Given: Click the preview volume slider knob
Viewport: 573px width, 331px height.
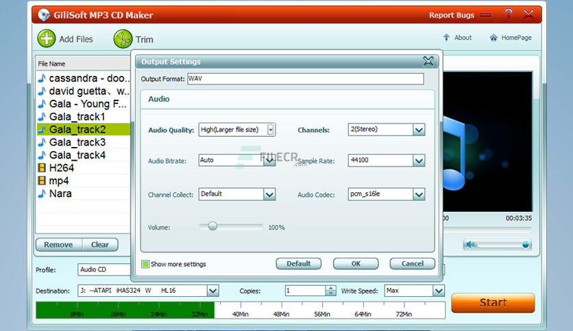Looking at the screenshot, I should coord(525,244).
